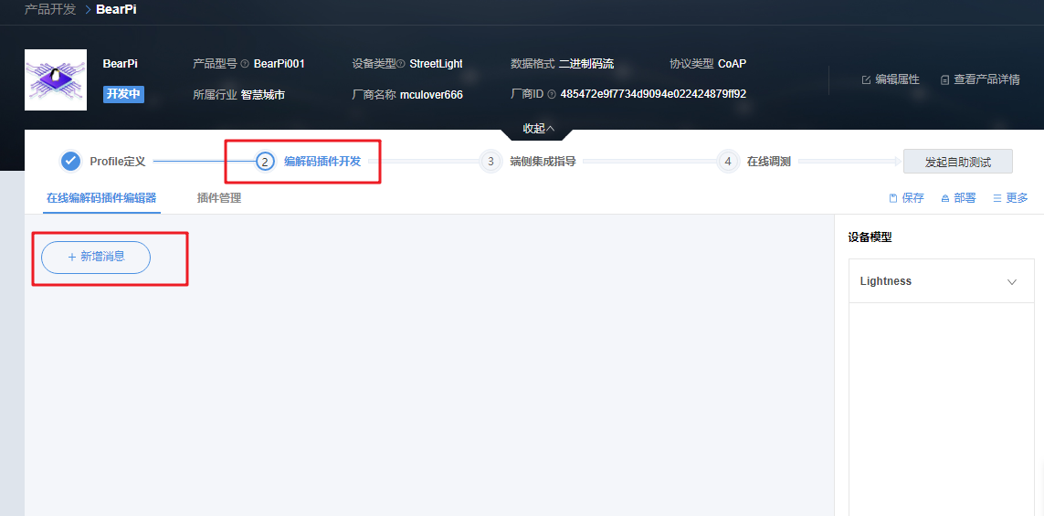1044x516 pixels.
Task: Click the BearPi breadcrumb title
Action: (117, 10)
